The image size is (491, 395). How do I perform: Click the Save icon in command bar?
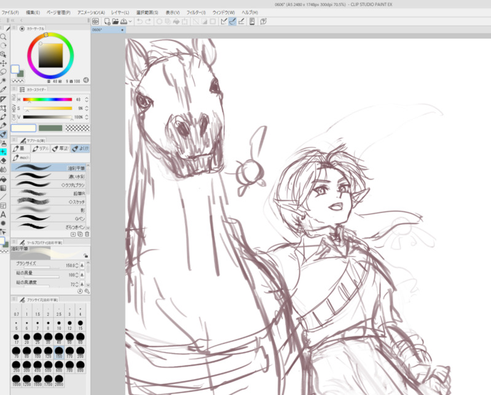(x=124, y=22)
